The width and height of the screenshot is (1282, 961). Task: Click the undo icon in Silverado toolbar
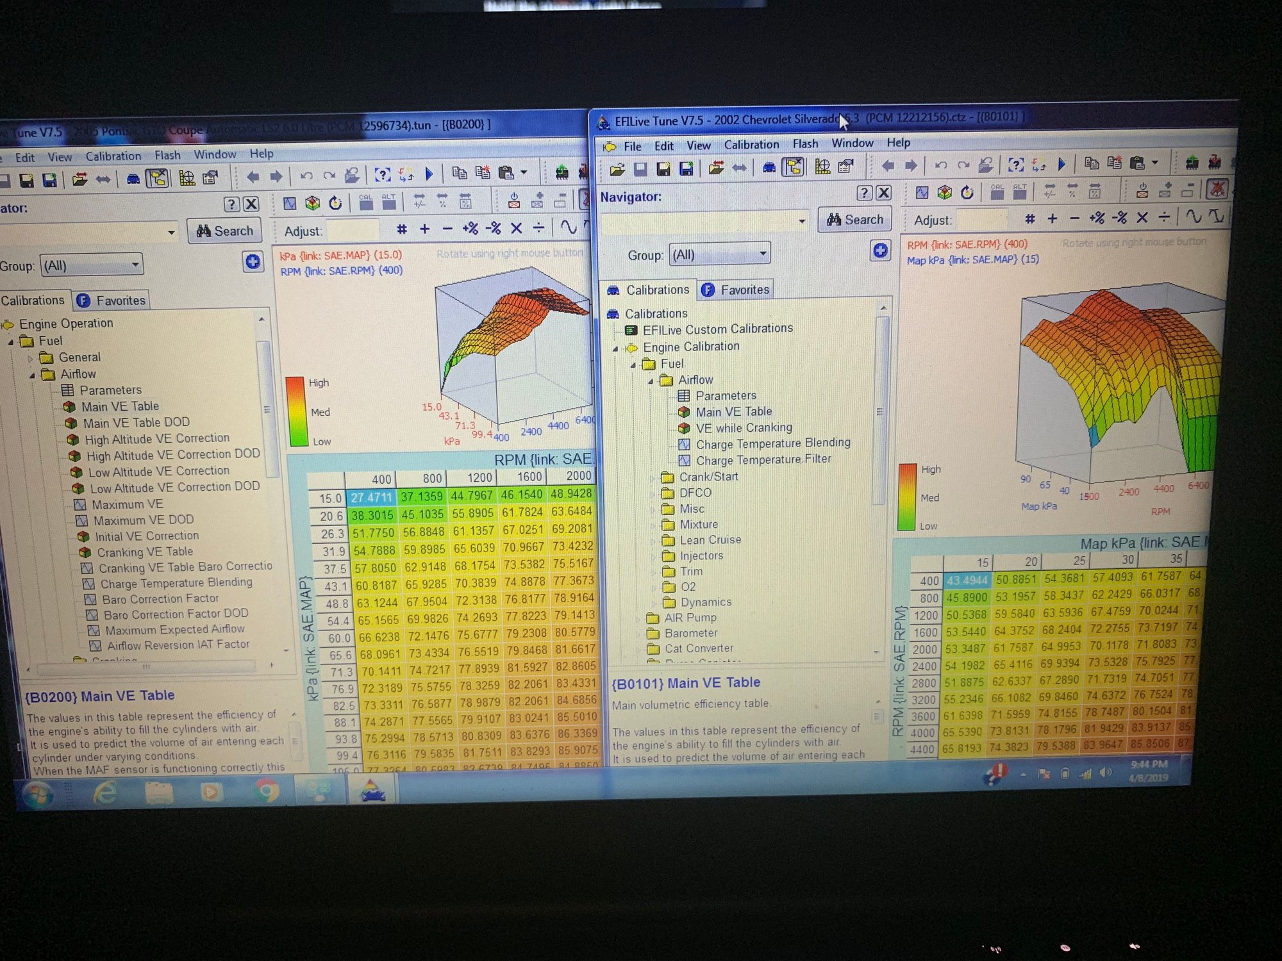point(940,165)
